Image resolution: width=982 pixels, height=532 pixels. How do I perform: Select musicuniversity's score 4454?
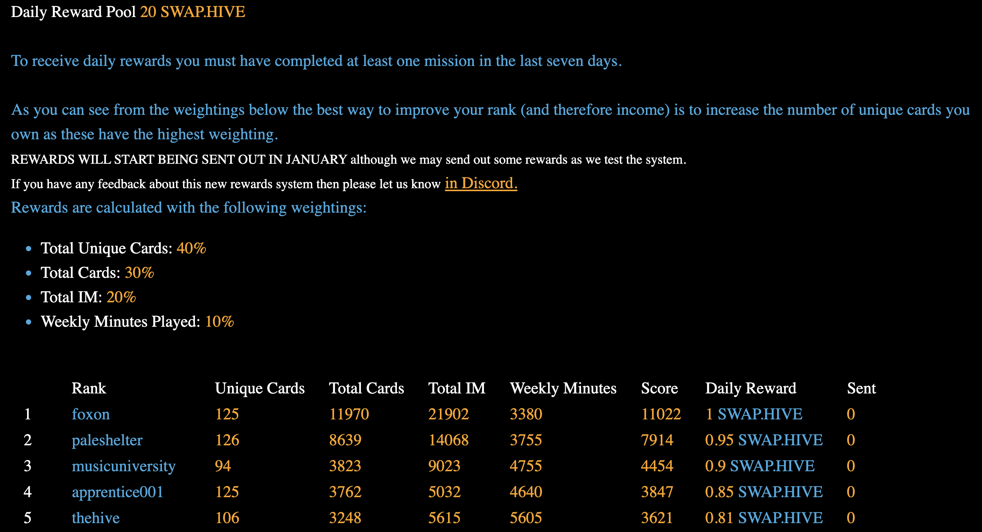657,466
